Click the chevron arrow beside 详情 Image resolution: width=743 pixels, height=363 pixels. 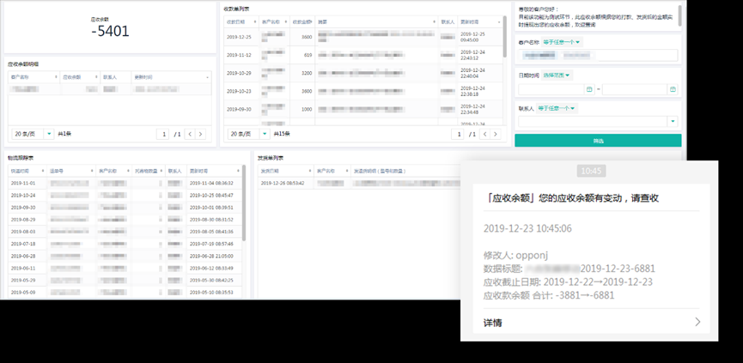[697, 323]
